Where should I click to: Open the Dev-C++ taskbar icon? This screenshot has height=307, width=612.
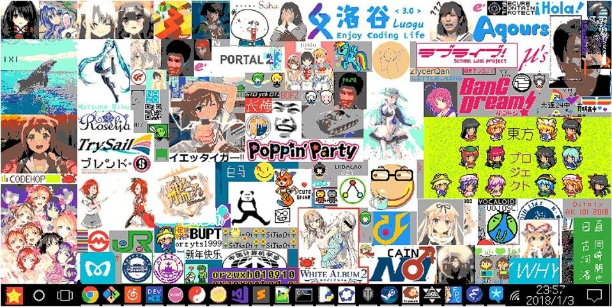coord(154,295)
